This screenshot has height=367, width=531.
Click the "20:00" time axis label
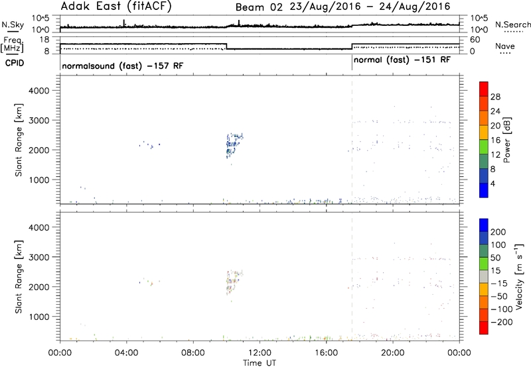pyautogui.click(x=392, y=353)
